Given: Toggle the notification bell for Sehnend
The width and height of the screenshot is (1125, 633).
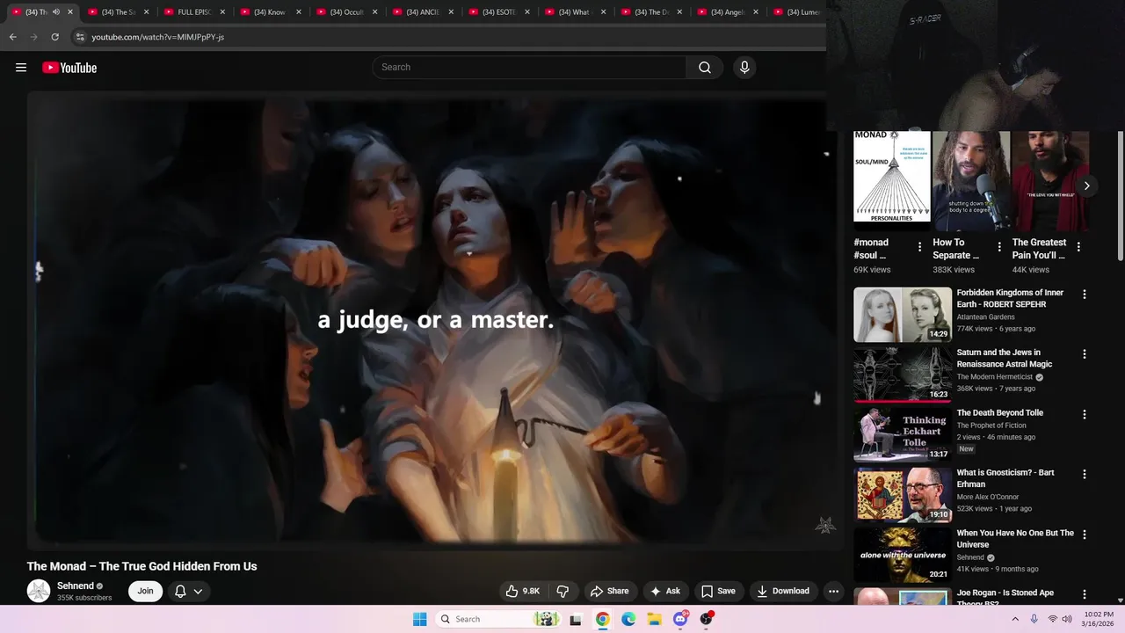Looking at the screenshot, I should pyautogui.click(x=180, y=591).
